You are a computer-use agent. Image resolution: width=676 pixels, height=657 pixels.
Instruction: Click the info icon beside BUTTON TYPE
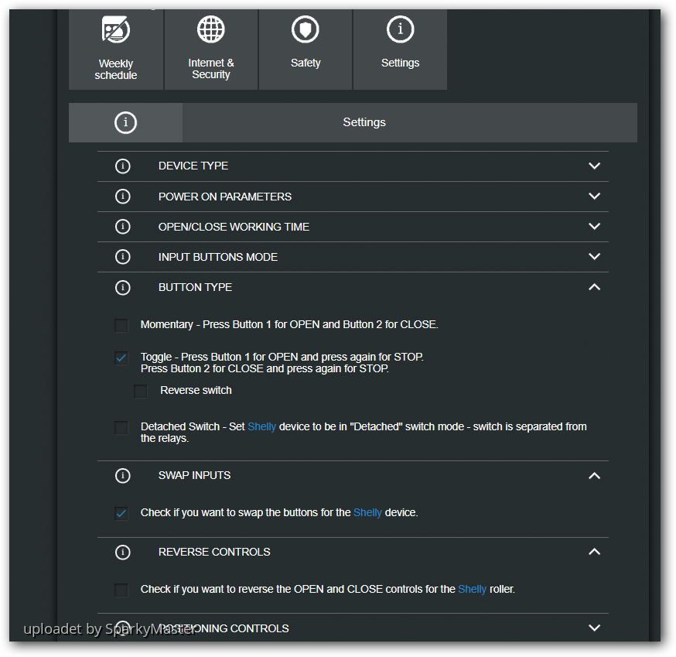click(122, 287)
